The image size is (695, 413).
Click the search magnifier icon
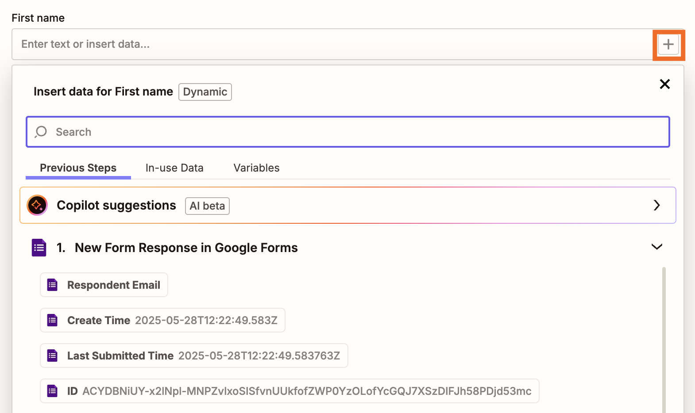(x=41, y=132)
